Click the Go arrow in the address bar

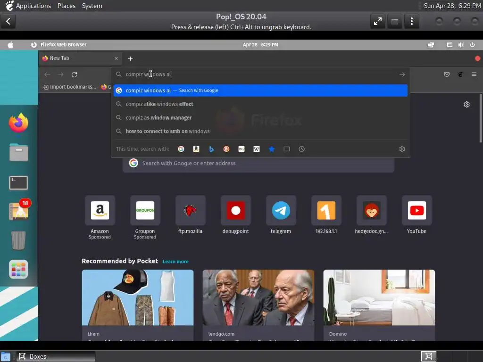(402, 74)
